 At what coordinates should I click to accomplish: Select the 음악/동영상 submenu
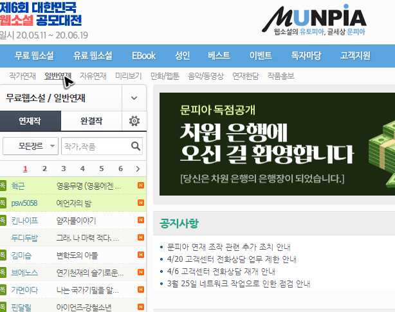tap(206, 76)
